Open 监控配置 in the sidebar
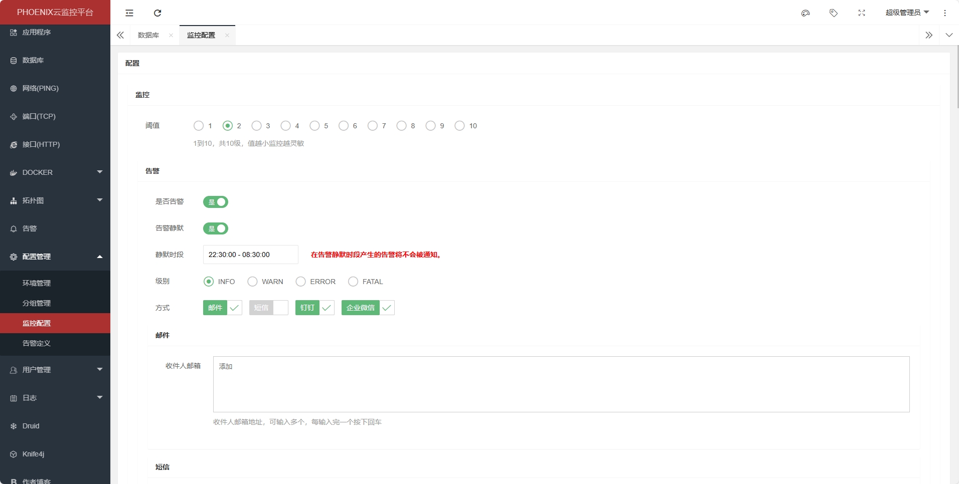 coord(55,323)
